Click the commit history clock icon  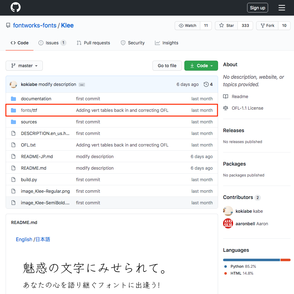tap(206, 84)
